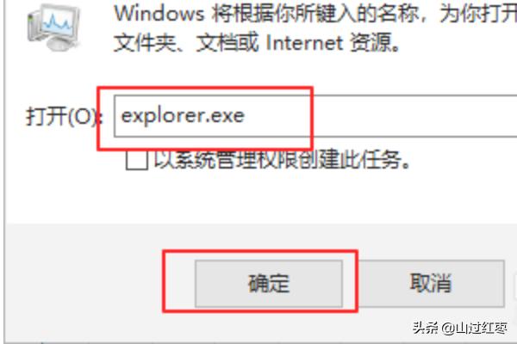Viewport: 517px width, 344px height.
Task: Click the graph on the monitor icon
Action: pos(59,24)
